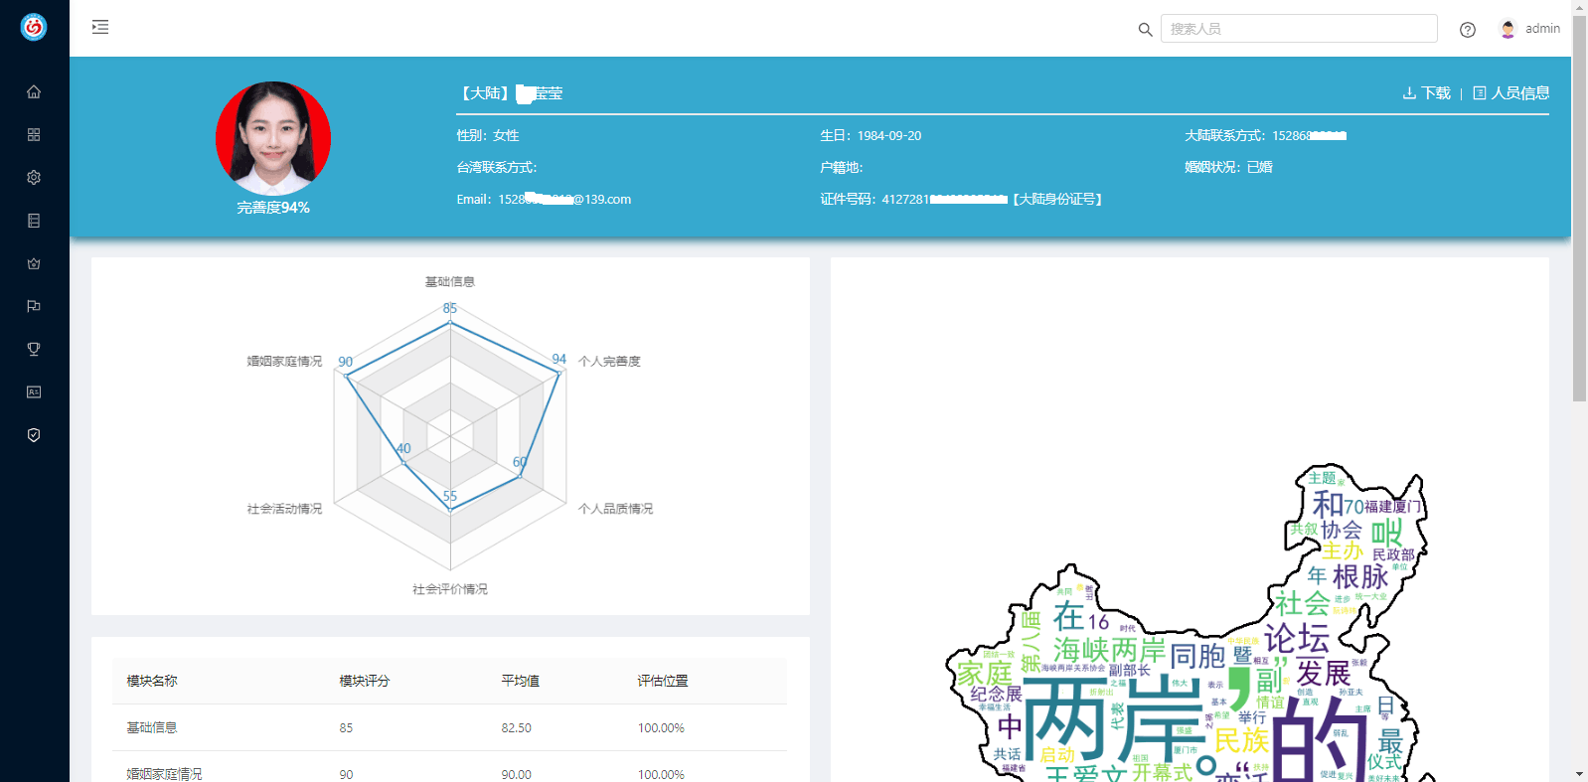Open the list/server icon in sidebar

(x=34, y=221)
